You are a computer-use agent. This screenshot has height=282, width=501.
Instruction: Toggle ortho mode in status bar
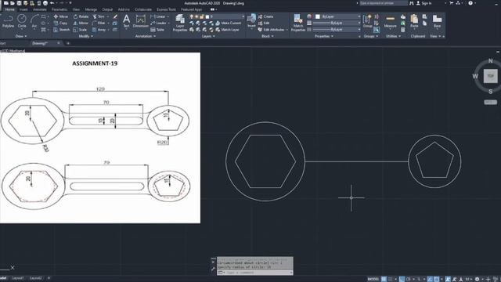[x=402, y=279]
